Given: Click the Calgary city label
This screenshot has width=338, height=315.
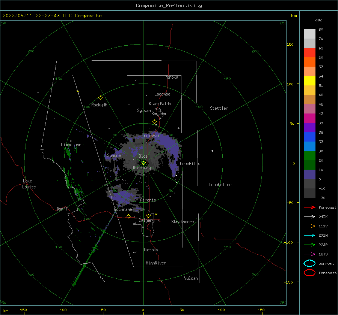Looking at the screenshot, I should [x=146, y=220].
